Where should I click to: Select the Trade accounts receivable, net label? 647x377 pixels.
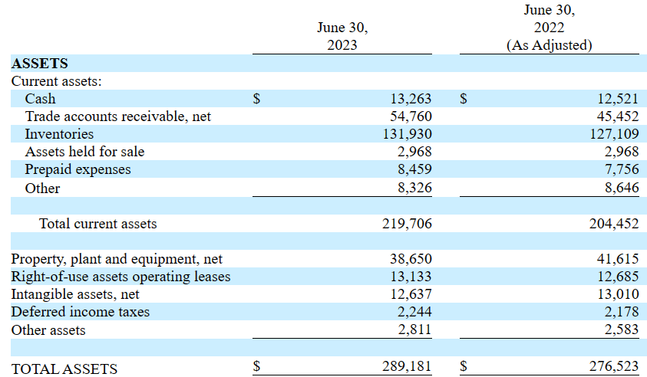click(x=117, y=116)
